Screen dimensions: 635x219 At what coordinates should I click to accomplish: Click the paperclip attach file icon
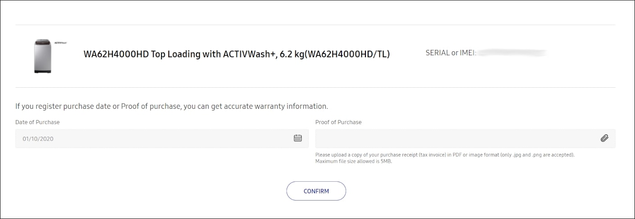click(x=604, y=139)
